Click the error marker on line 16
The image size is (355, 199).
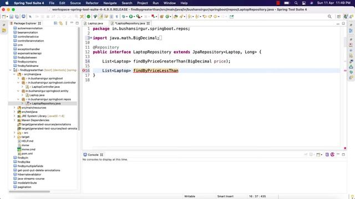[84, 71]
